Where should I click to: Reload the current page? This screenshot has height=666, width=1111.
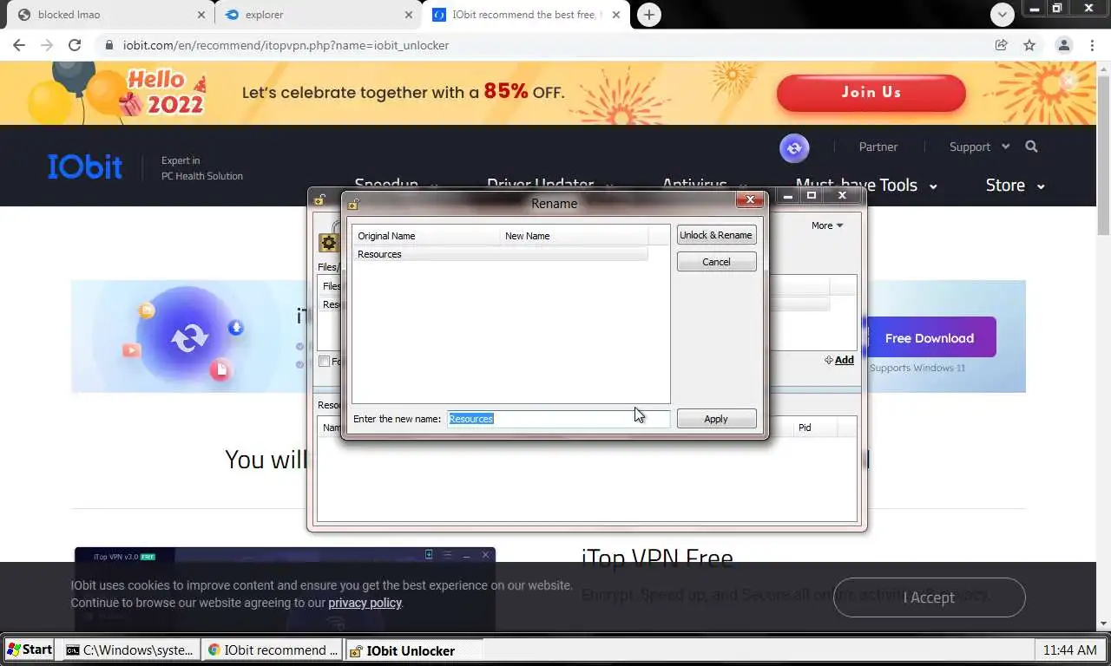75,45
